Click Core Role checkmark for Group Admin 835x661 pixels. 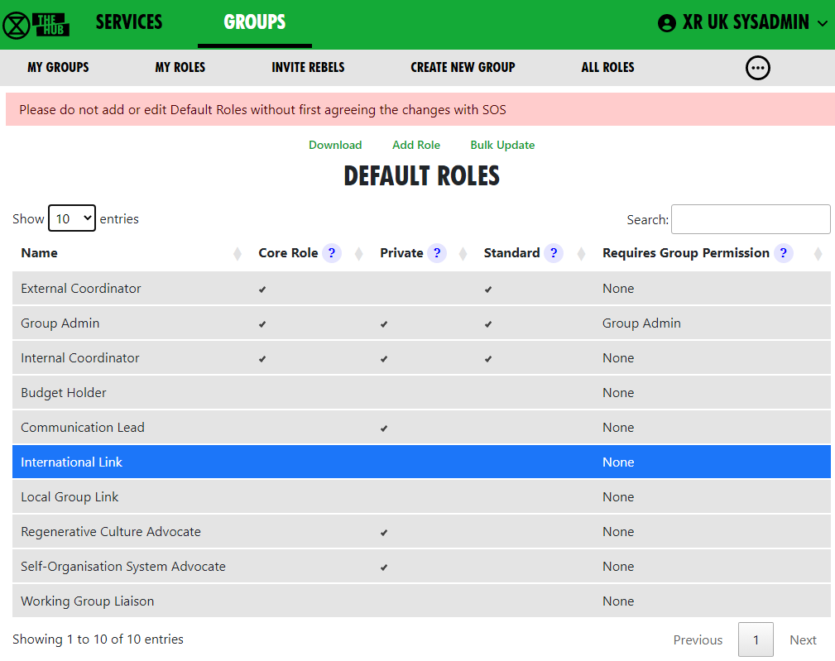pyautogui.click(x=262, y=324)
